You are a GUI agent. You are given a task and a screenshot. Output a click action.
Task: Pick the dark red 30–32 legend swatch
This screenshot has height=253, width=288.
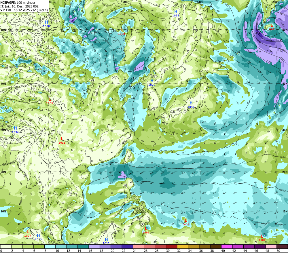point(172,246)
